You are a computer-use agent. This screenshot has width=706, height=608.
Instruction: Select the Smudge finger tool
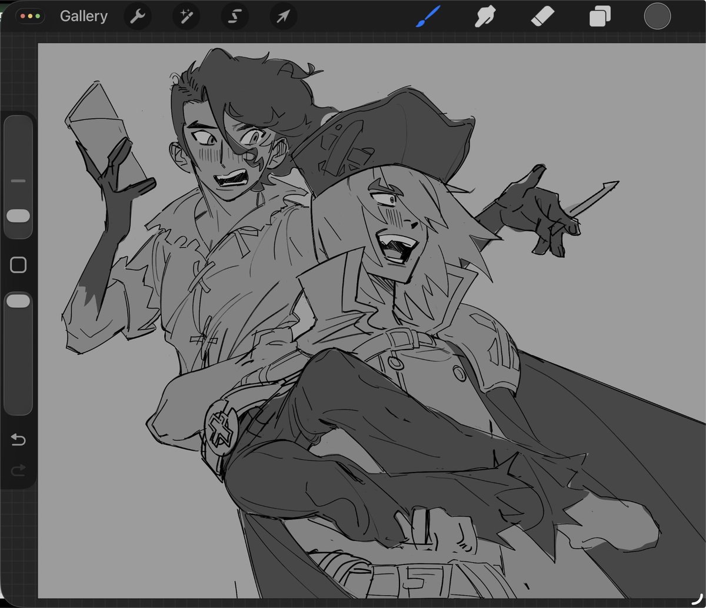point(485,16)
